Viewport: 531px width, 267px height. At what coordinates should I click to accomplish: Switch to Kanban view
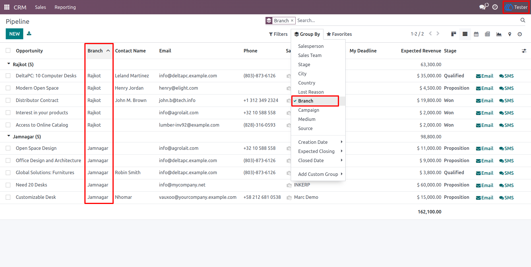(454, 34)
